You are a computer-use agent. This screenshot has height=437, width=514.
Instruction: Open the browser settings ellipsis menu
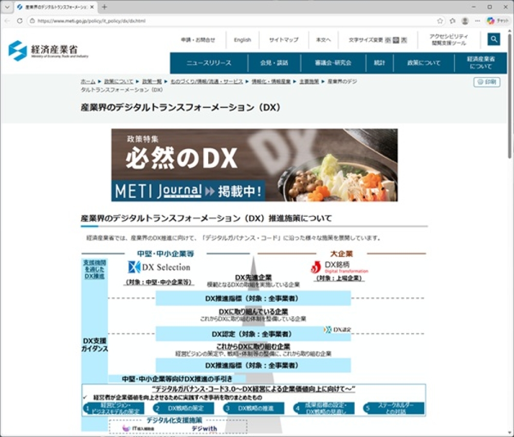[x=478, y=21]
